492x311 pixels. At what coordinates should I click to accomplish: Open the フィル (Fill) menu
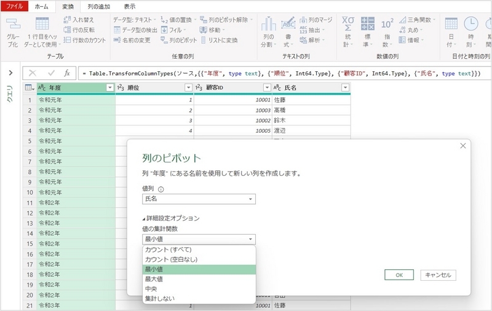[173, 30]
